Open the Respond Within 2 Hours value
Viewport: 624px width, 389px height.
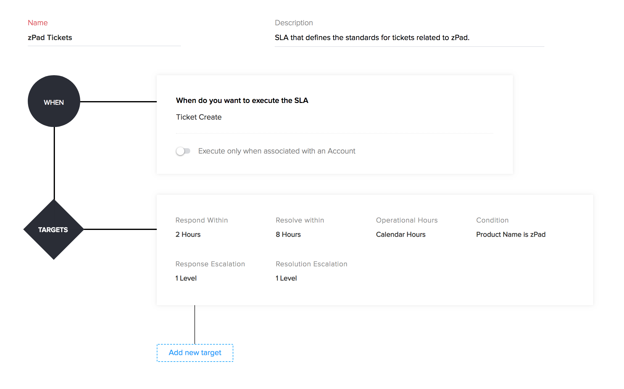click(188, 235)
